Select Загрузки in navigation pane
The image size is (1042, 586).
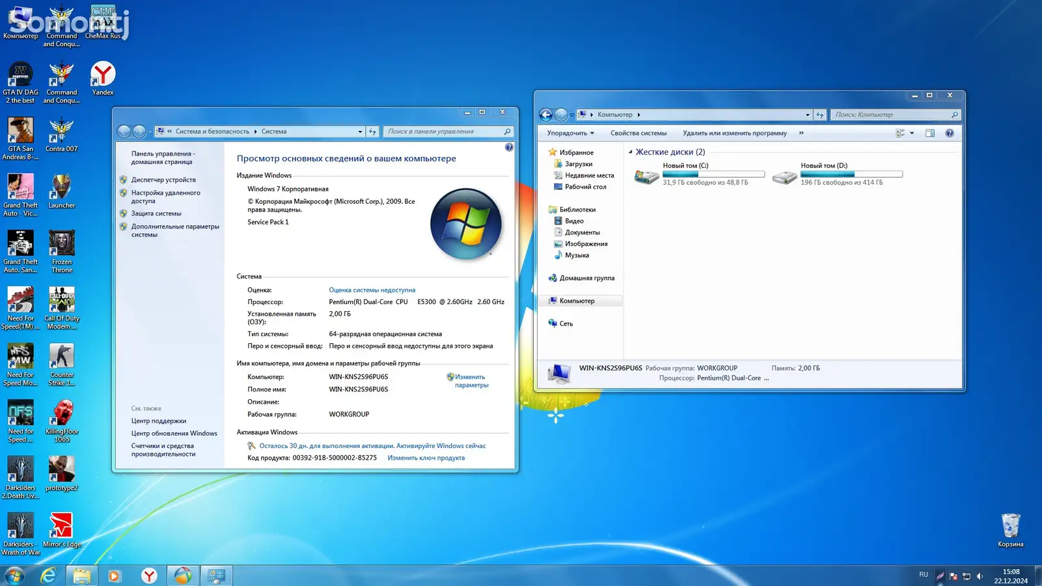point(579,164)
